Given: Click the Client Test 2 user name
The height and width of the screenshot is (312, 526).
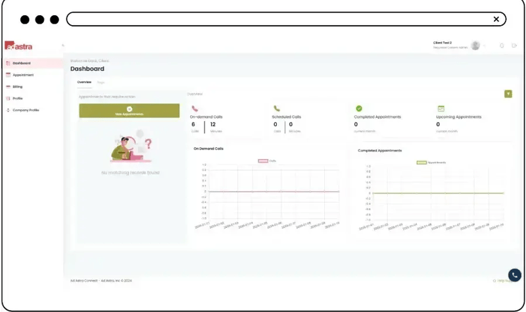Looking at the screenshot, I should point(442,43).
